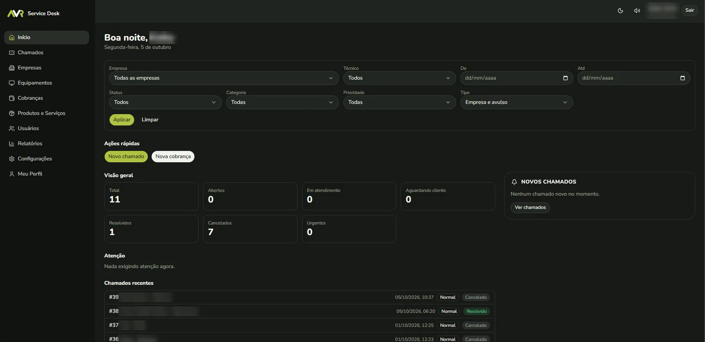Click the Até date input field
The width and height of the screenshot is (705, 342).
pos(634,78)
